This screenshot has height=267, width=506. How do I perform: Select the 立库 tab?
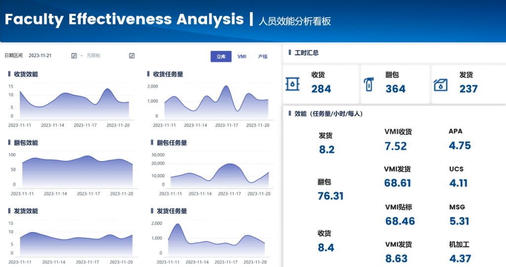coord(221,57)
